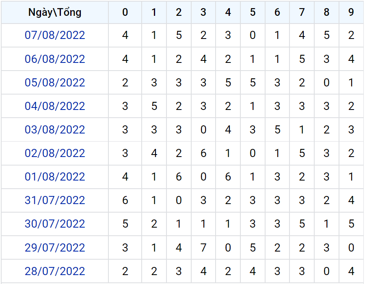Open the 06/08/2022 date link

55,59
